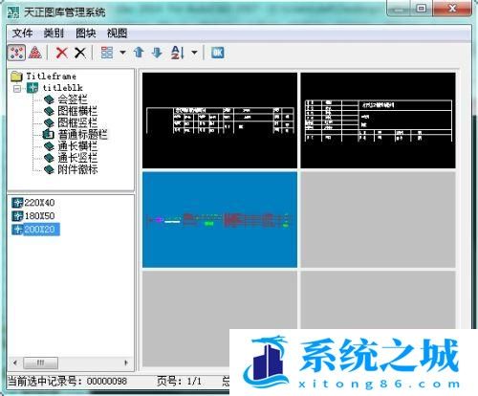Open the 视图 menu

coord(117,33)
